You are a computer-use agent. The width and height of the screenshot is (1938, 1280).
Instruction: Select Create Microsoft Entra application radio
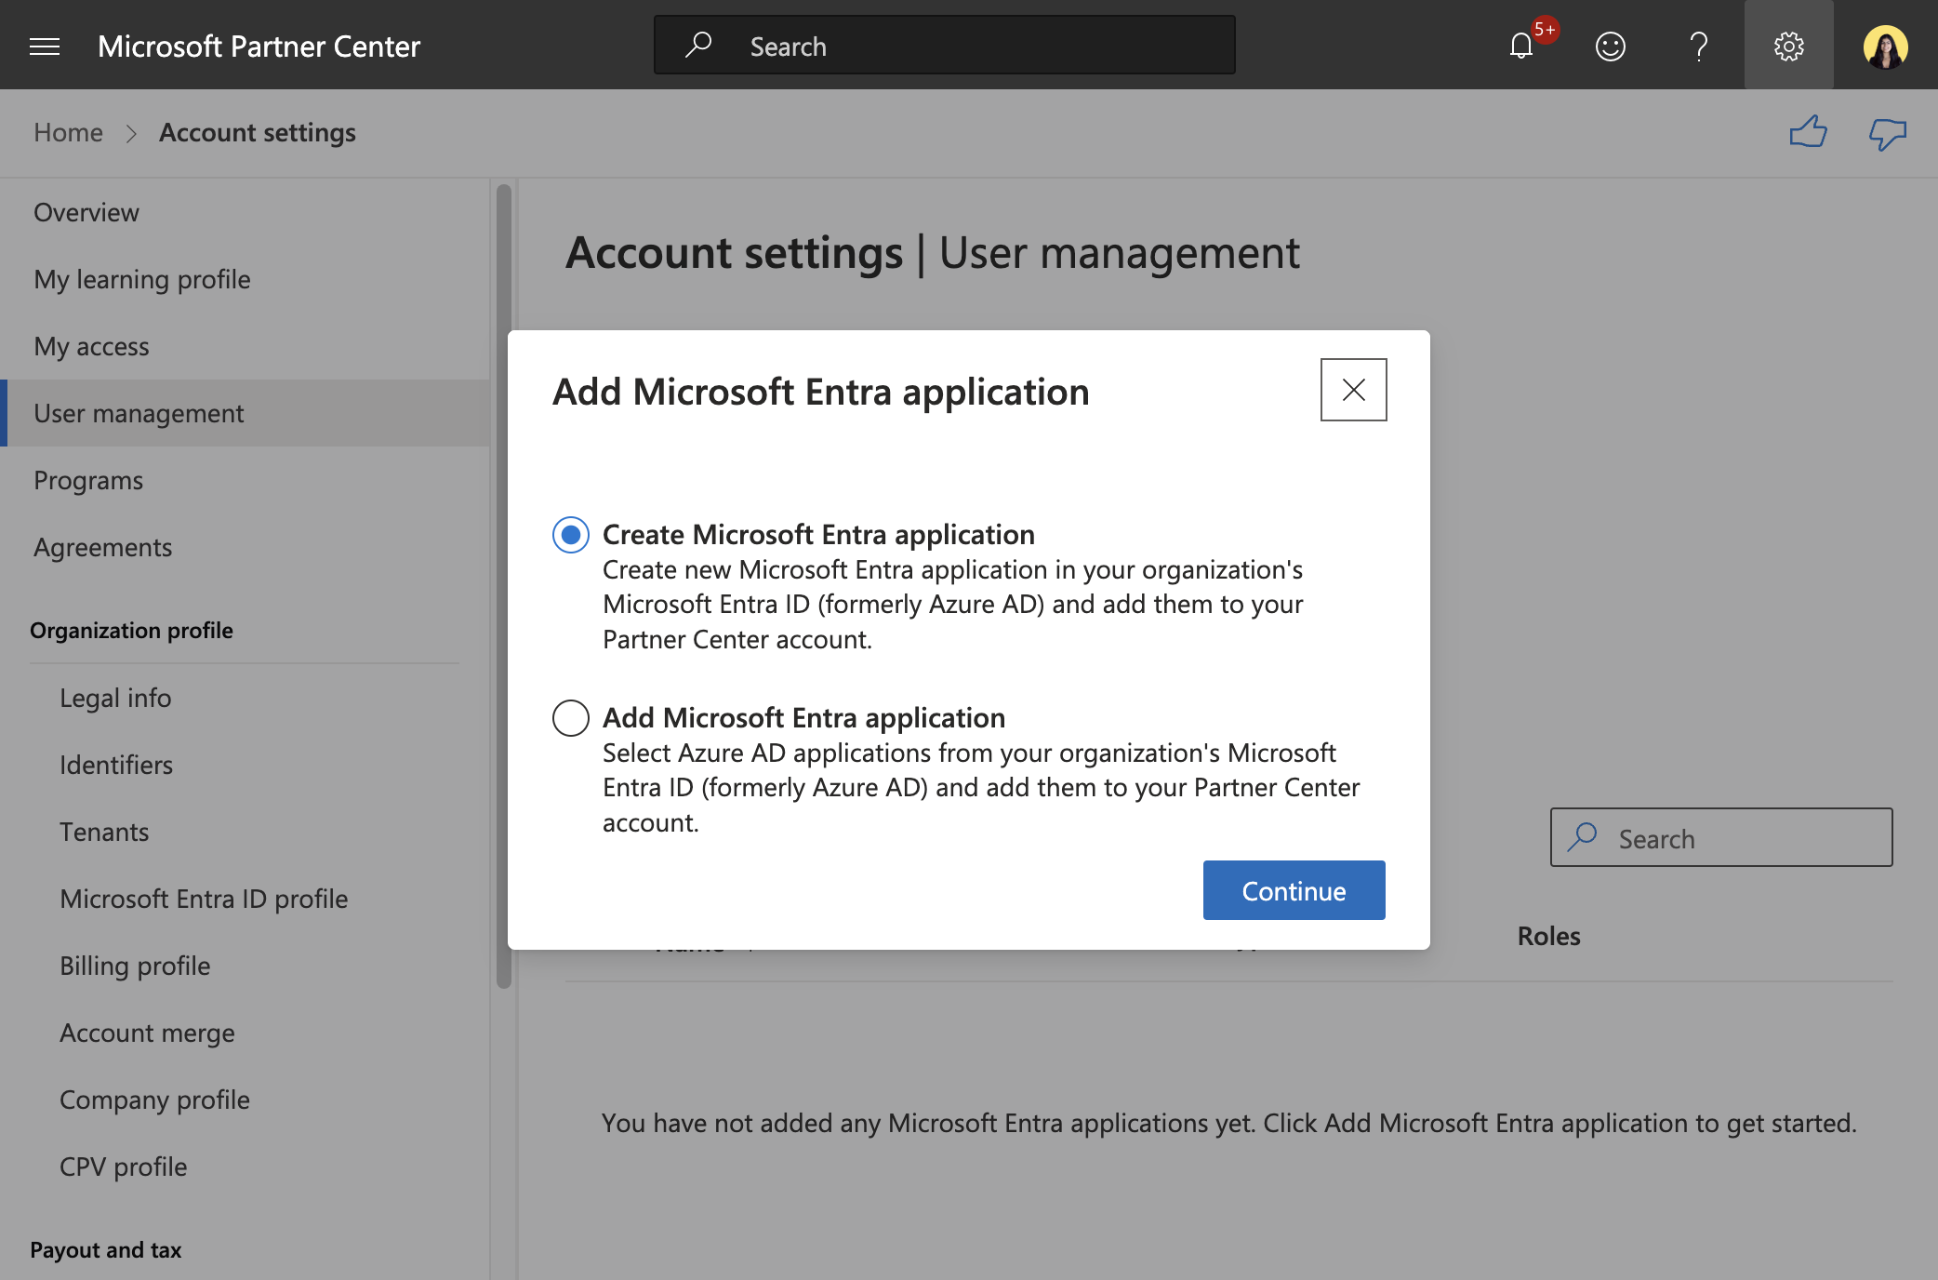point(571,535)
